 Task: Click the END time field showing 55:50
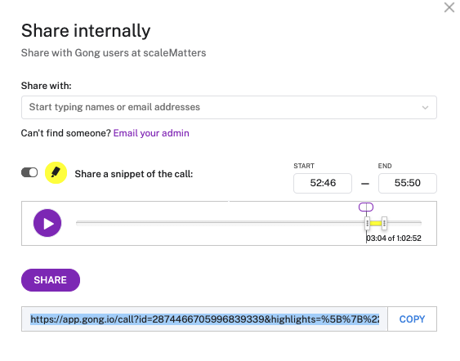tap(407, 183)
